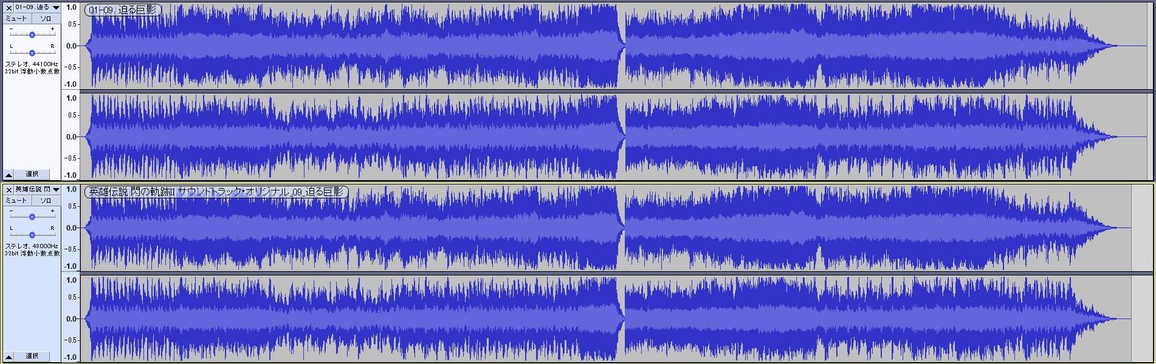Screen dimensions: 1156x364
Task: Click the "ステレオ, 44100Hz" track info text
Action: tap(32, 64)
